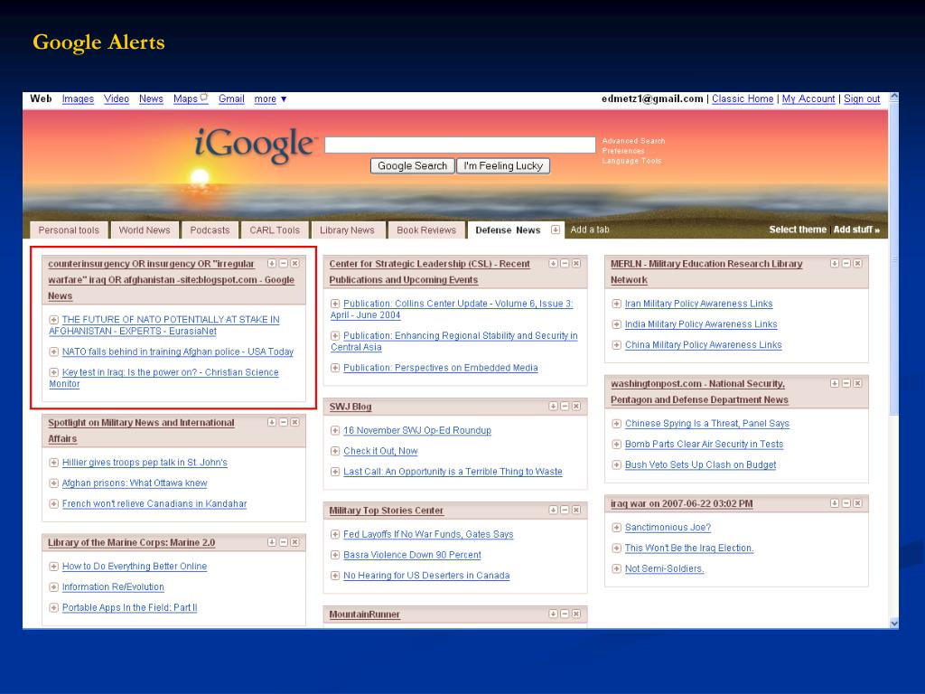Viewport: 925px width, 694px height.
Task: Minimize the washingtonpost.com gadget
Action: coord(846,383)
